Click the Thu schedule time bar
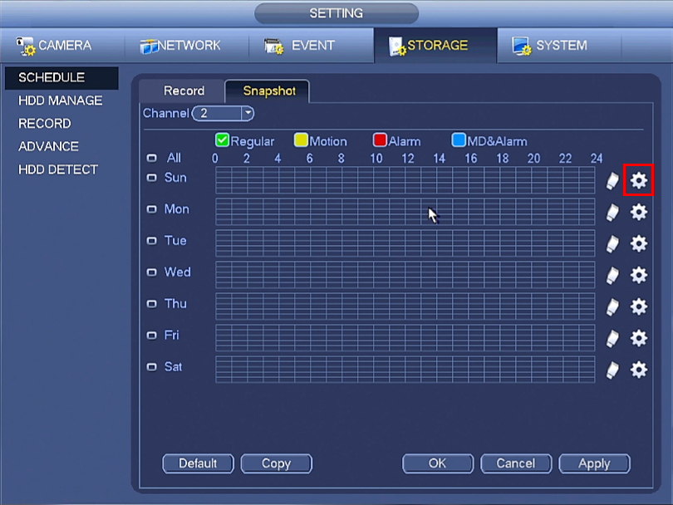This screenshot has height=505, width=673. point(405,306)
